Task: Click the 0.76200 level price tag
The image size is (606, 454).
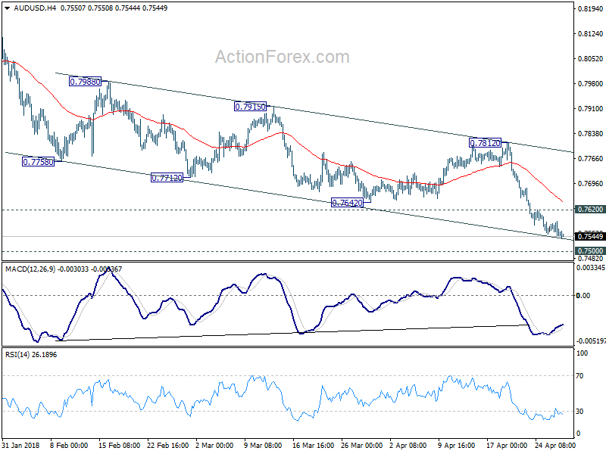Action: [590, 210]
